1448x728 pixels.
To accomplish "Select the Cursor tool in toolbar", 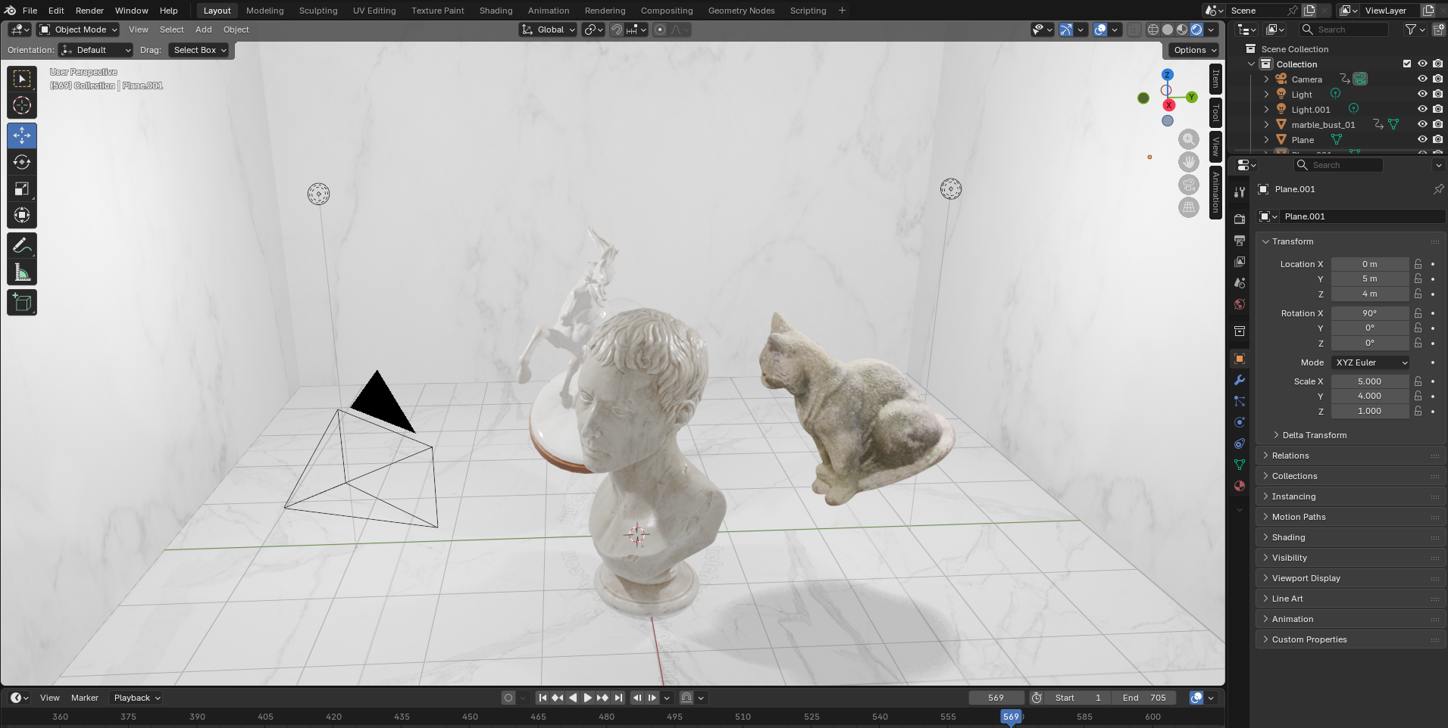I will [22, 106].
